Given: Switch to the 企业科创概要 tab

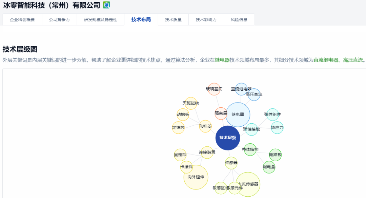Looking at the screenshot, I should (x=22, y=20).
